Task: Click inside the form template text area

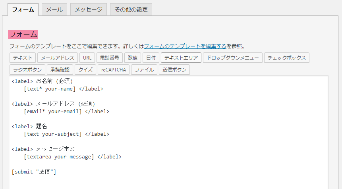Action: [168, 132]
